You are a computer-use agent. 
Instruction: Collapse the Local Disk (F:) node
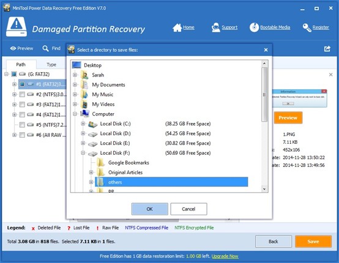(x=83, y=153)
